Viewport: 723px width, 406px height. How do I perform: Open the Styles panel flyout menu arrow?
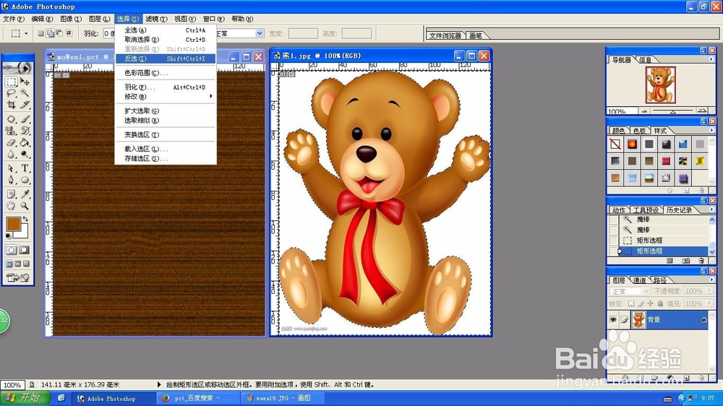point(711,130)
